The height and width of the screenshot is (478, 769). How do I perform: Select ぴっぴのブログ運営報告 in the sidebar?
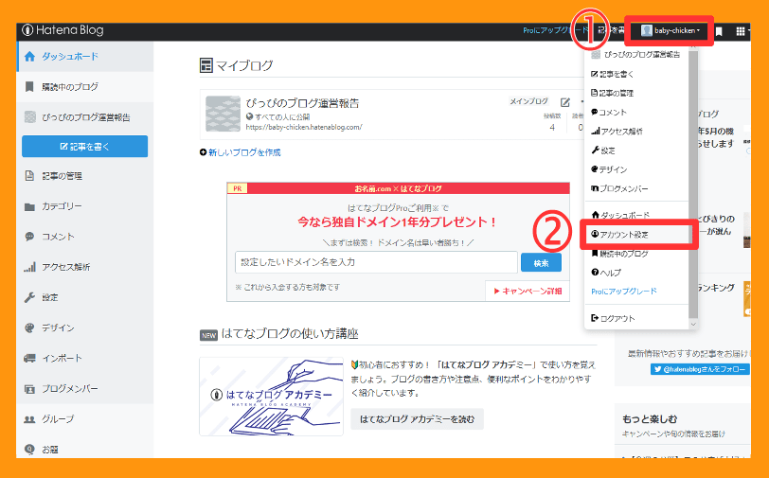pyautogui.click(x=85, y=117)
